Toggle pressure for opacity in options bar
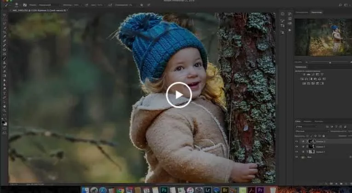The height and width of the screenshot is (193, 352). click(x=87, y=5)
